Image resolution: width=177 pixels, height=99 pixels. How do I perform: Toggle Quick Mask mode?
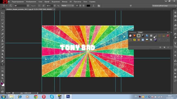click(x=2, y=88)
